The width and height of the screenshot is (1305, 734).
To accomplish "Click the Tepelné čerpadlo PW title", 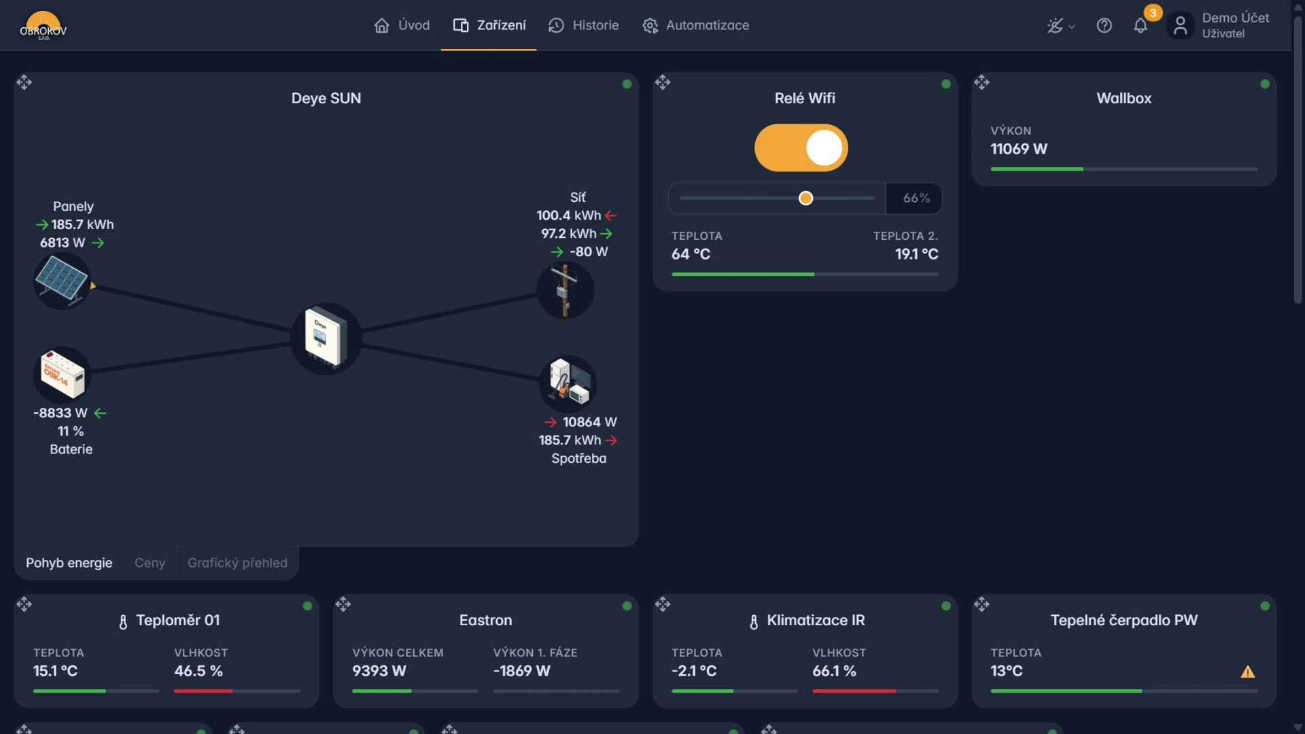I will (1124, 621).
